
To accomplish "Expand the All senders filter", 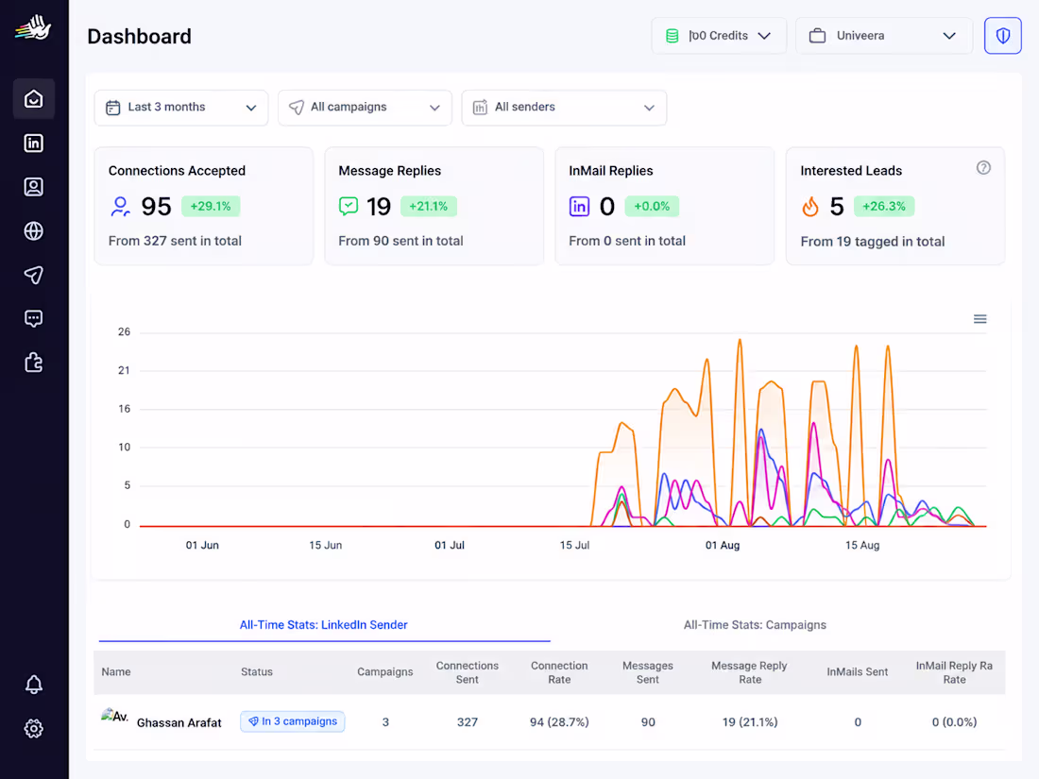I will coord(564,108).
